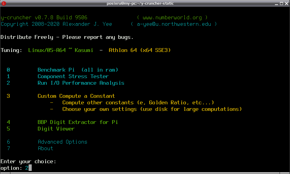Click the option number 3 label
This screenshot has width=290, height=174.
(8, 96)
